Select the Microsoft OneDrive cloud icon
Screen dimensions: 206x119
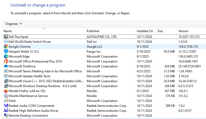pos(6,66)
